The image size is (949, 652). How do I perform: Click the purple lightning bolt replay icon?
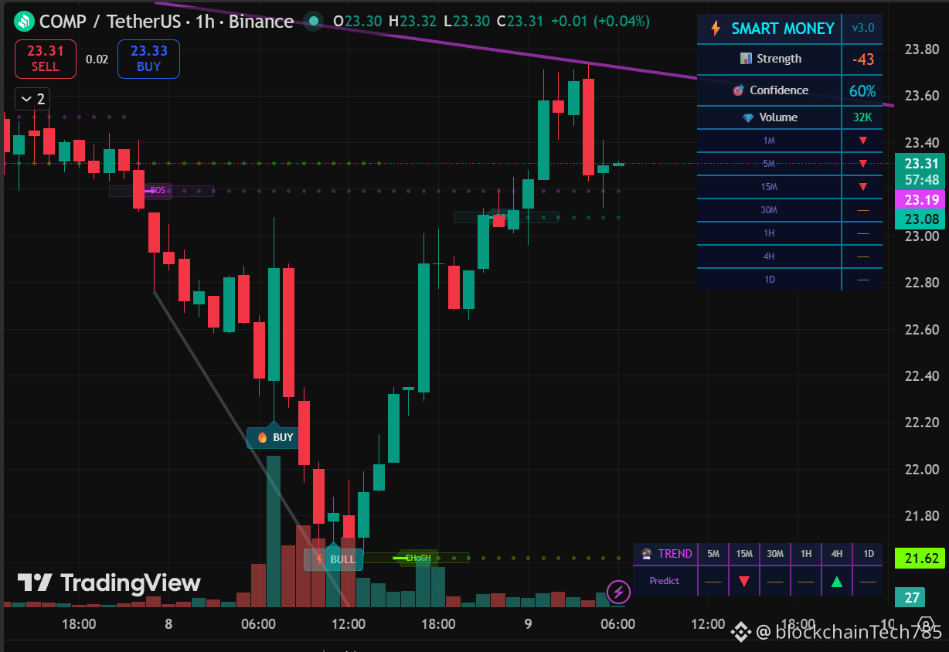click(618, 593)
